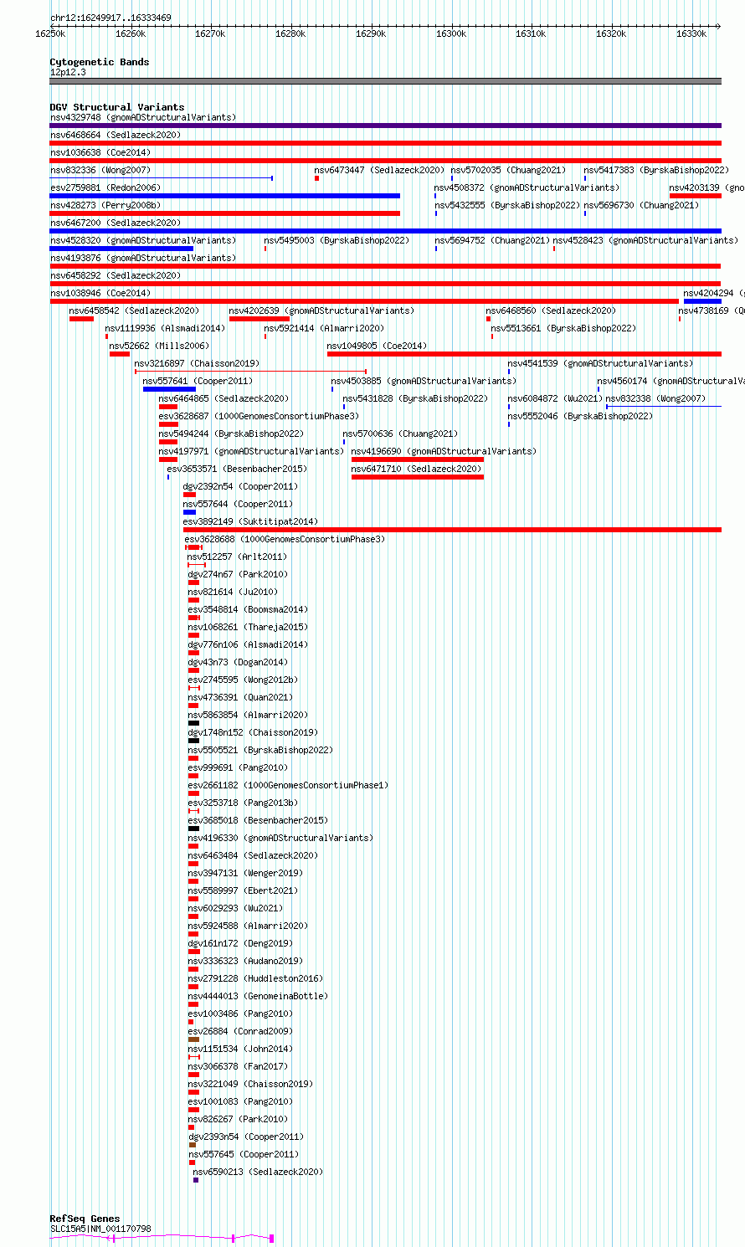Open variant nsv1036638 (Coe2014)

tap(100, 152)
